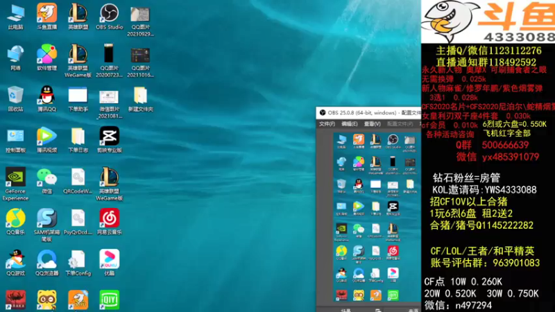Open the 网络 desktop icon
Viewport: 555px width, 312px height.
[15, 58]
